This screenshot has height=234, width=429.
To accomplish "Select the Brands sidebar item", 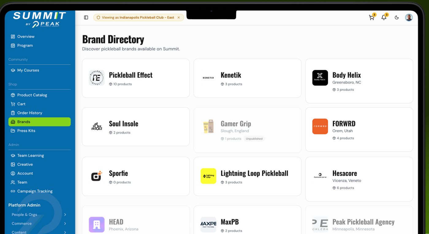I will click(40, 122).
